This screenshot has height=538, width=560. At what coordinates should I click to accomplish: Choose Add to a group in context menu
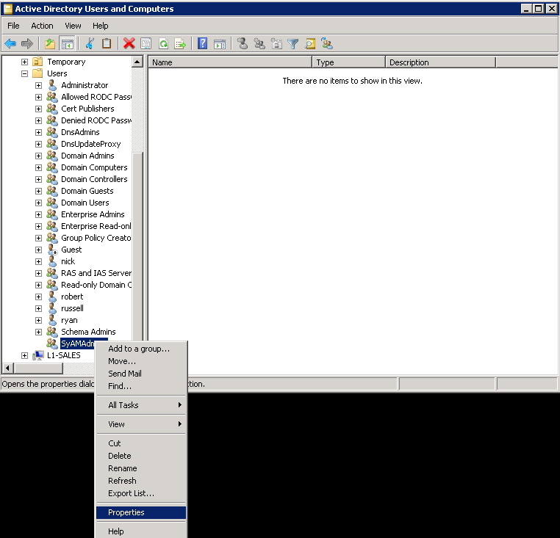[x=139, y=349]
